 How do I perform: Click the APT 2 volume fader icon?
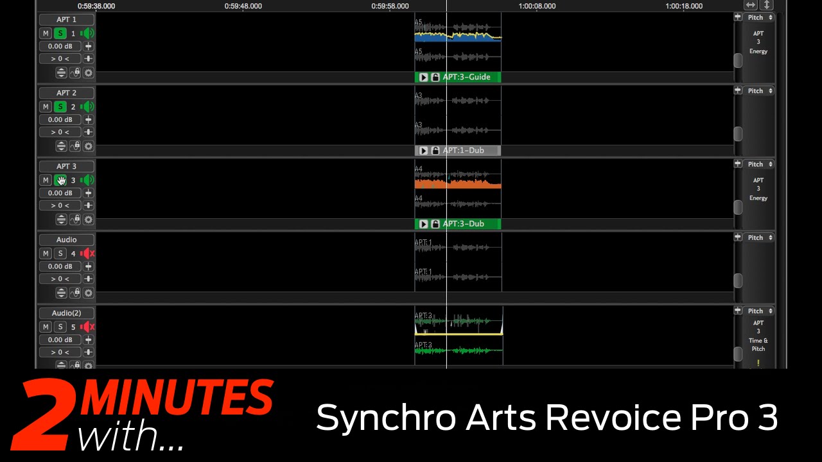[89, 119]
